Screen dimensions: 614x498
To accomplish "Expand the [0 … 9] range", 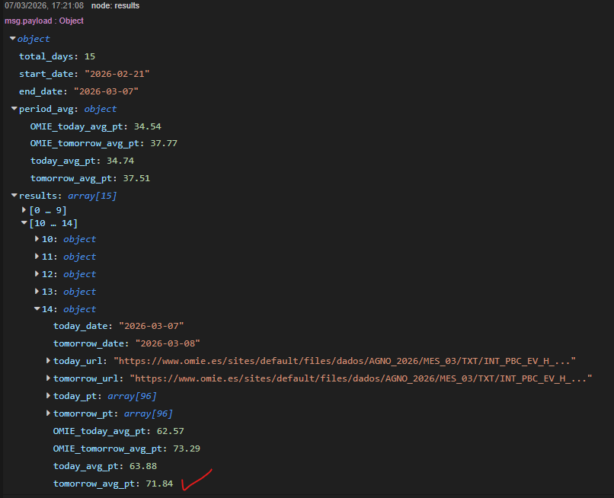I will click(x=24, y=209).
